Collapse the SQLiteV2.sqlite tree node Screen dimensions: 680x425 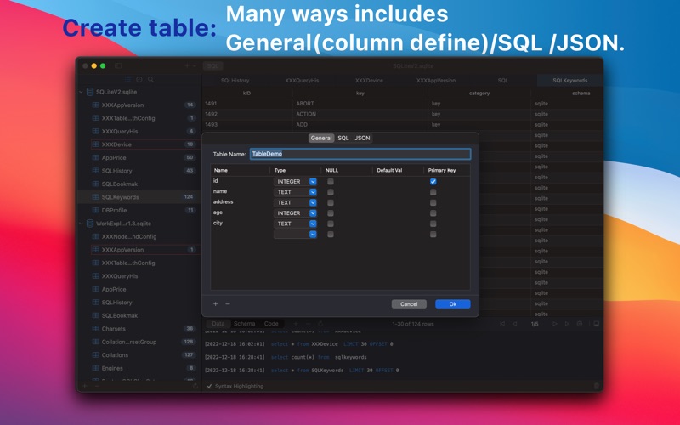(x=81, y=92)
